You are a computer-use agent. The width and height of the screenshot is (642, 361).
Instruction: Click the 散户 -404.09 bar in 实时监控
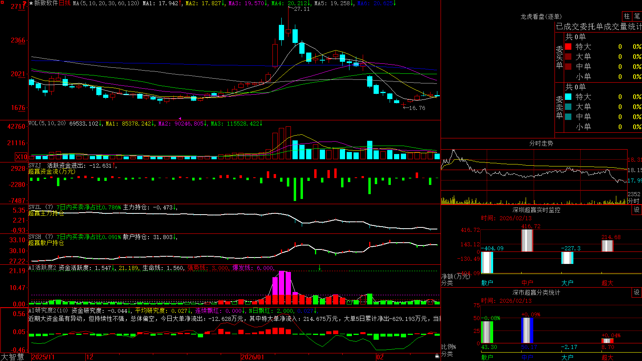[x=487, y=262]
